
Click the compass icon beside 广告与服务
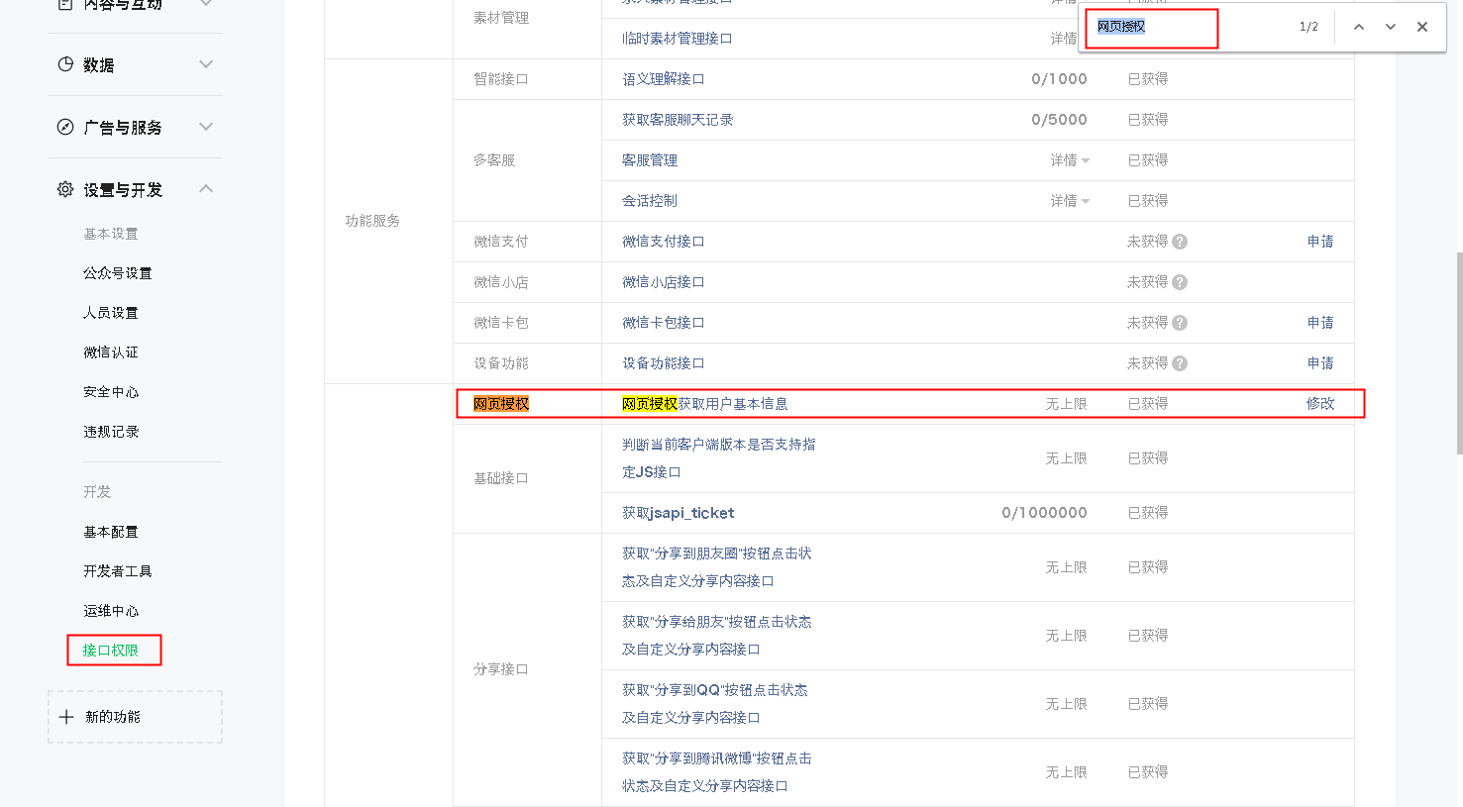click(x=65, y=127)
